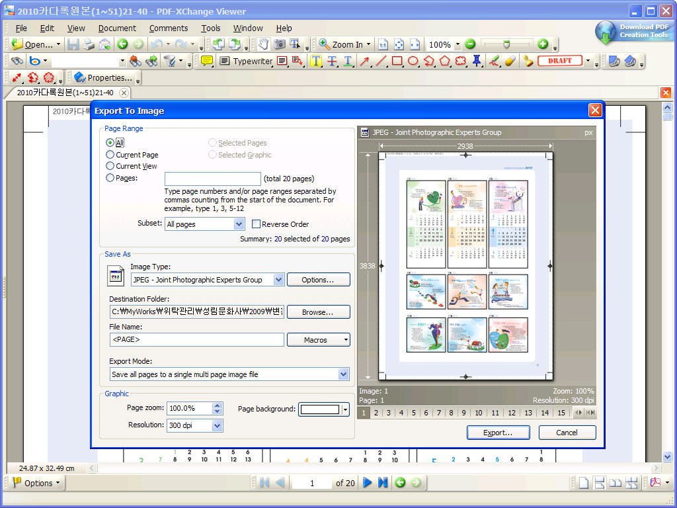677x508 pixels.
Task: Click the Snapshot camera tool
Action: (280, 44)
